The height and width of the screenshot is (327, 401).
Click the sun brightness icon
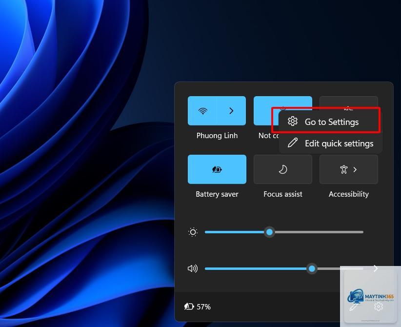(193, 232)
